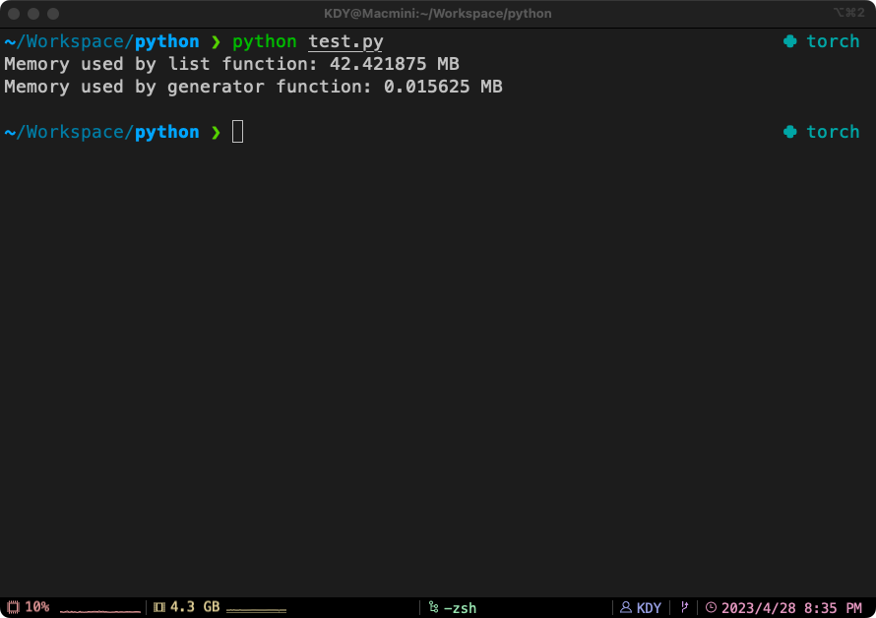Click the torch environment label on current prompt
The height and width of the screenshot is (618, 876).
tap(833, 132)
